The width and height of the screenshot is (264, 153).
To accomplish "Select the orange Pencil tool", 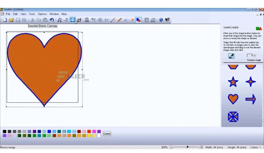I will coord(119,20).
